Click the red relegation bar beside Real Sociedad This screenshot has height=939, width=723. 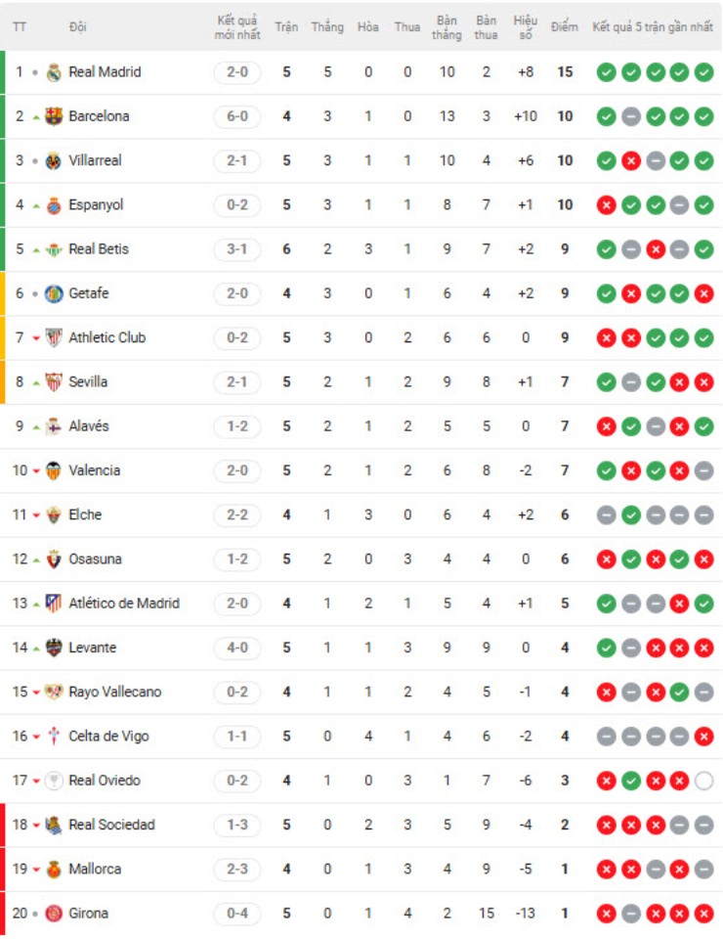point(3,825)
